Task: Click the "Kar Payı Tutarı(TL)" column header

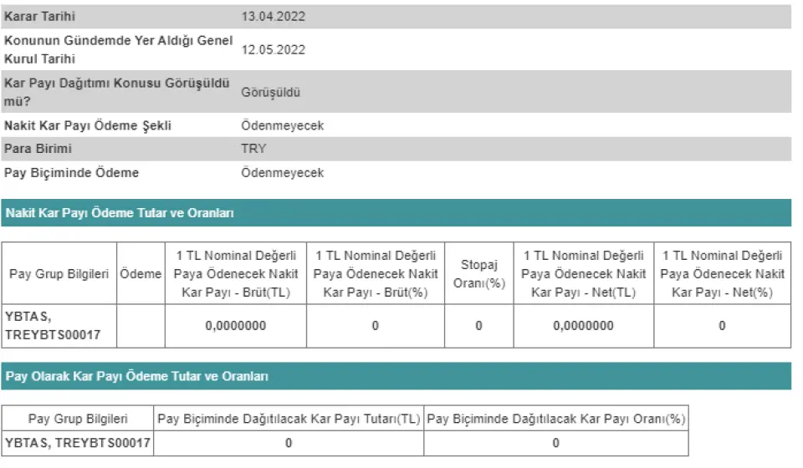Action: pyautogui.click(x=289, y=418)
